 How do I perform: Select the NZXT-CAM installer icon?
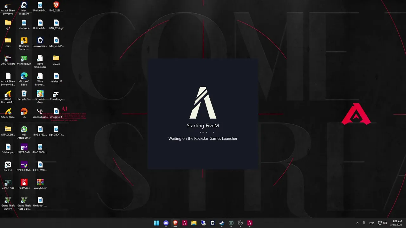24,167
